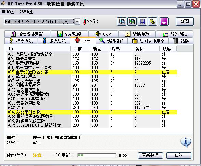The height and width of the screenshot is (166, 201).
Task: Click the next update progress bar
Action: [x=97, y=155]
